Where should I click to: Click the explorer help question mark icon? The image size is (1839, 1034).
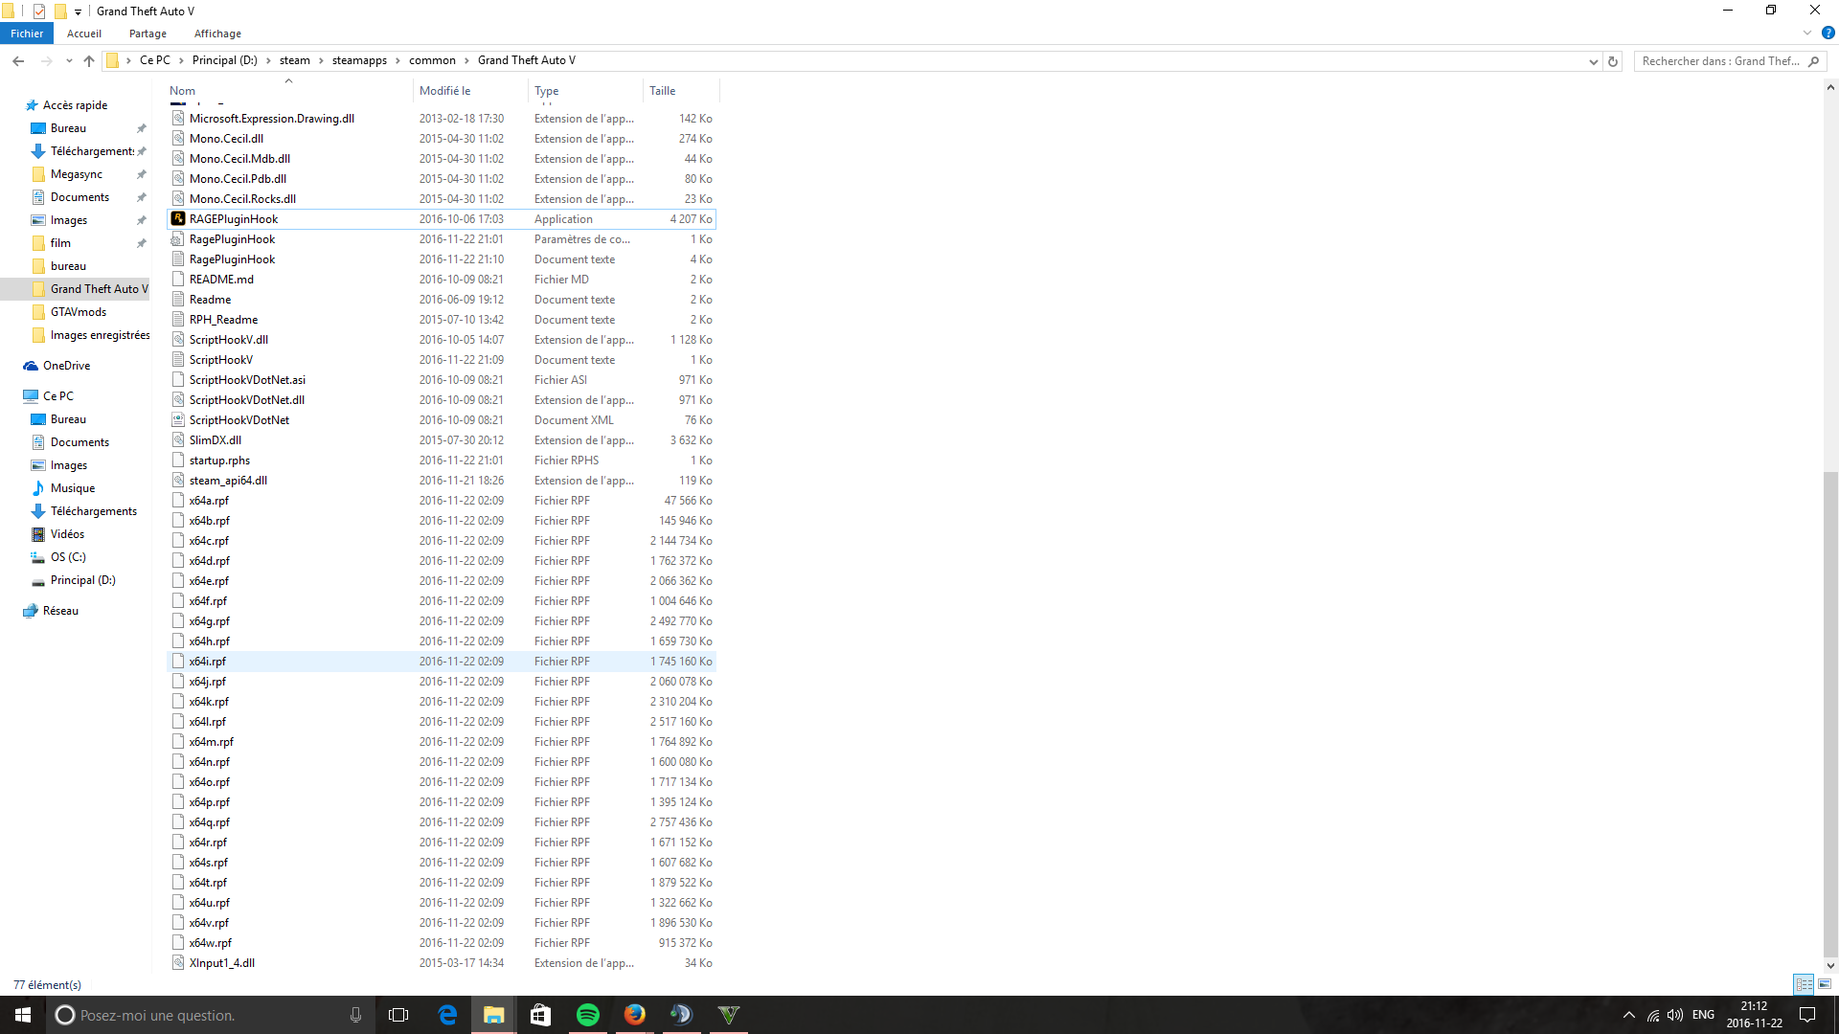click(1828, 34)
